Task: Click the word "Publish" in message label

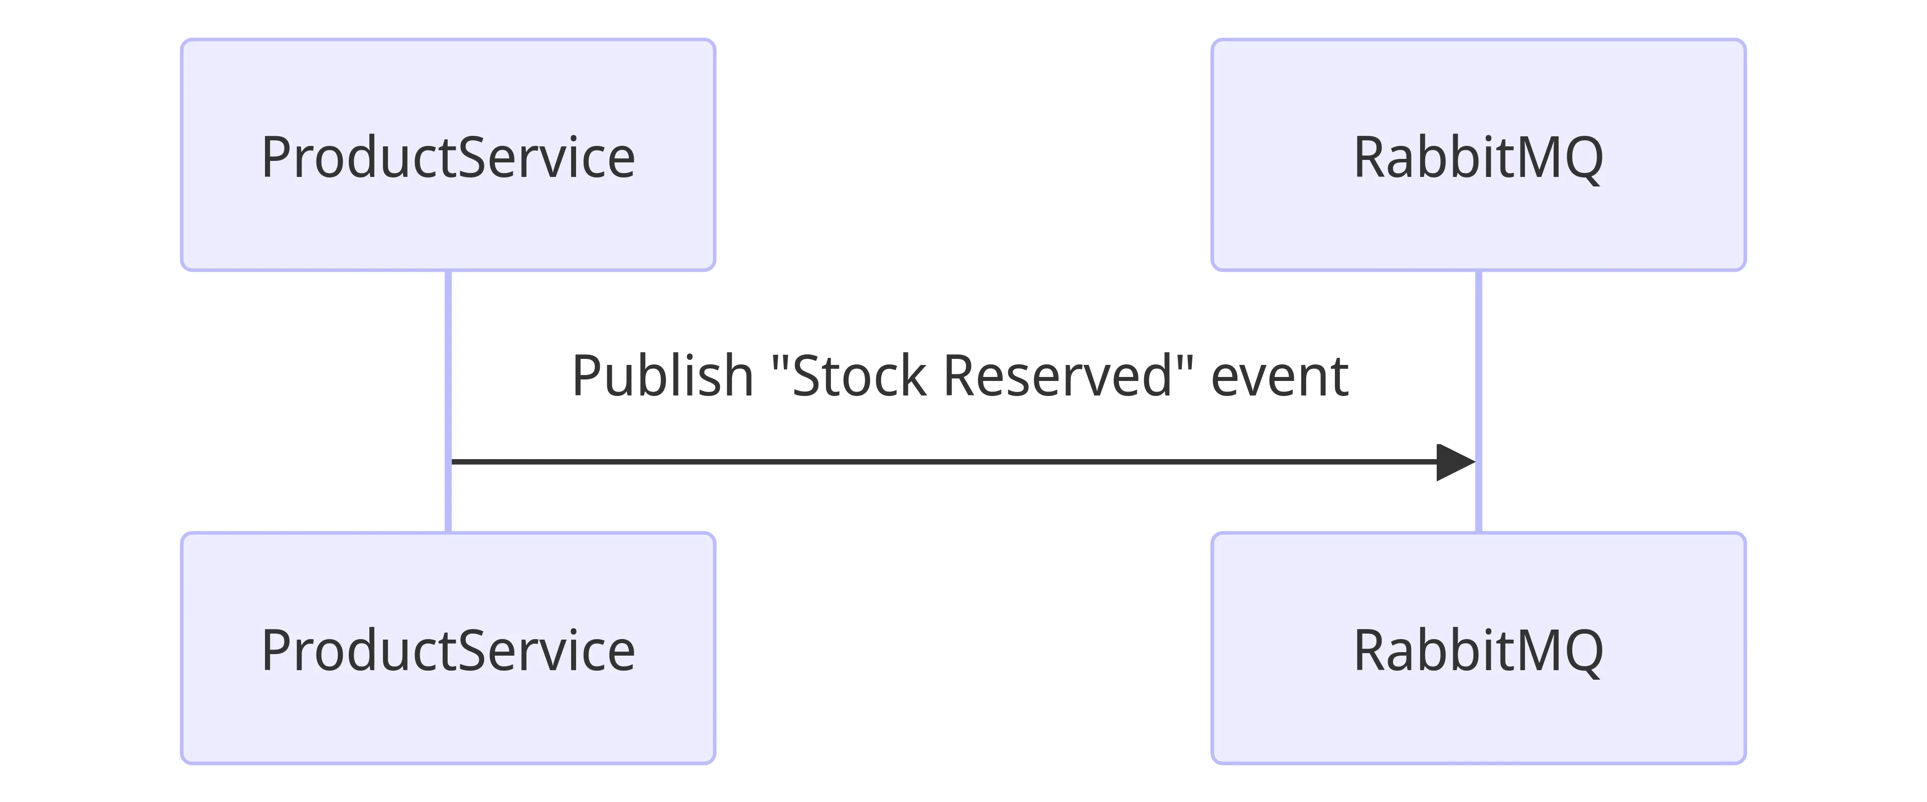Action: tap(662, 376)
